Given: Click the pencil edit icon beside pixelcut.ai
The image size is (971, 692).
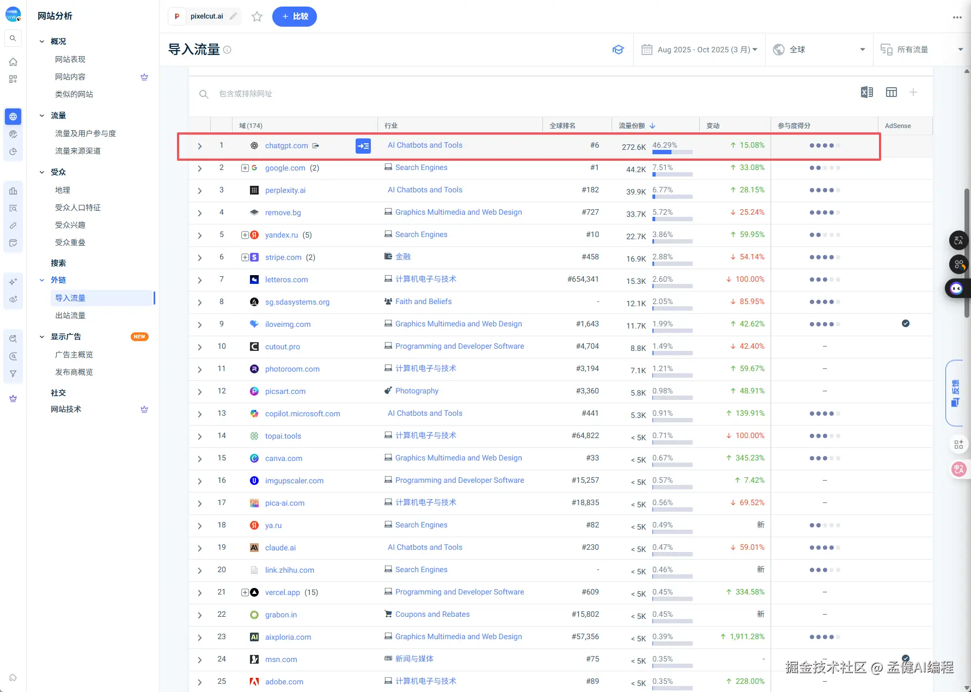Looking at the screenshot, I should coord(233,16).
